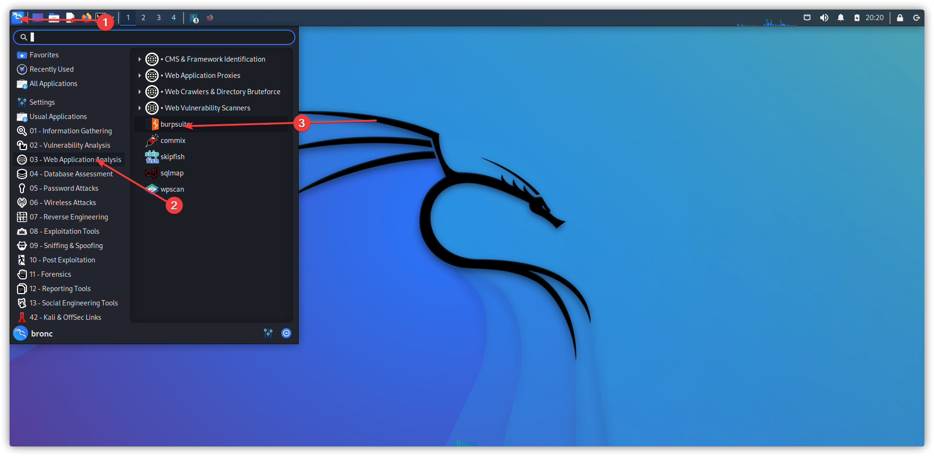Image resolution: width=934 pixels, height=456 pixels.
Task: Expand Web Crawlers & Directory Bruteforce arrow
Action: (140, 92)
